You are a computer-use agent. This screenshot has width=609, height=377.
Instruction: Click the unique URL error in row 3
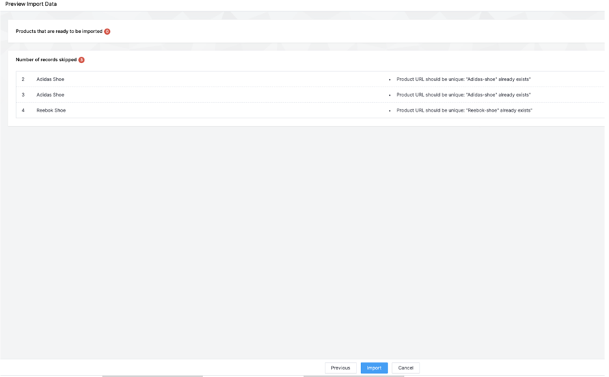(x=463, y=95)
